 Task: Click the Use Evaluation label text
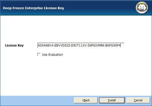pos(52,55)
